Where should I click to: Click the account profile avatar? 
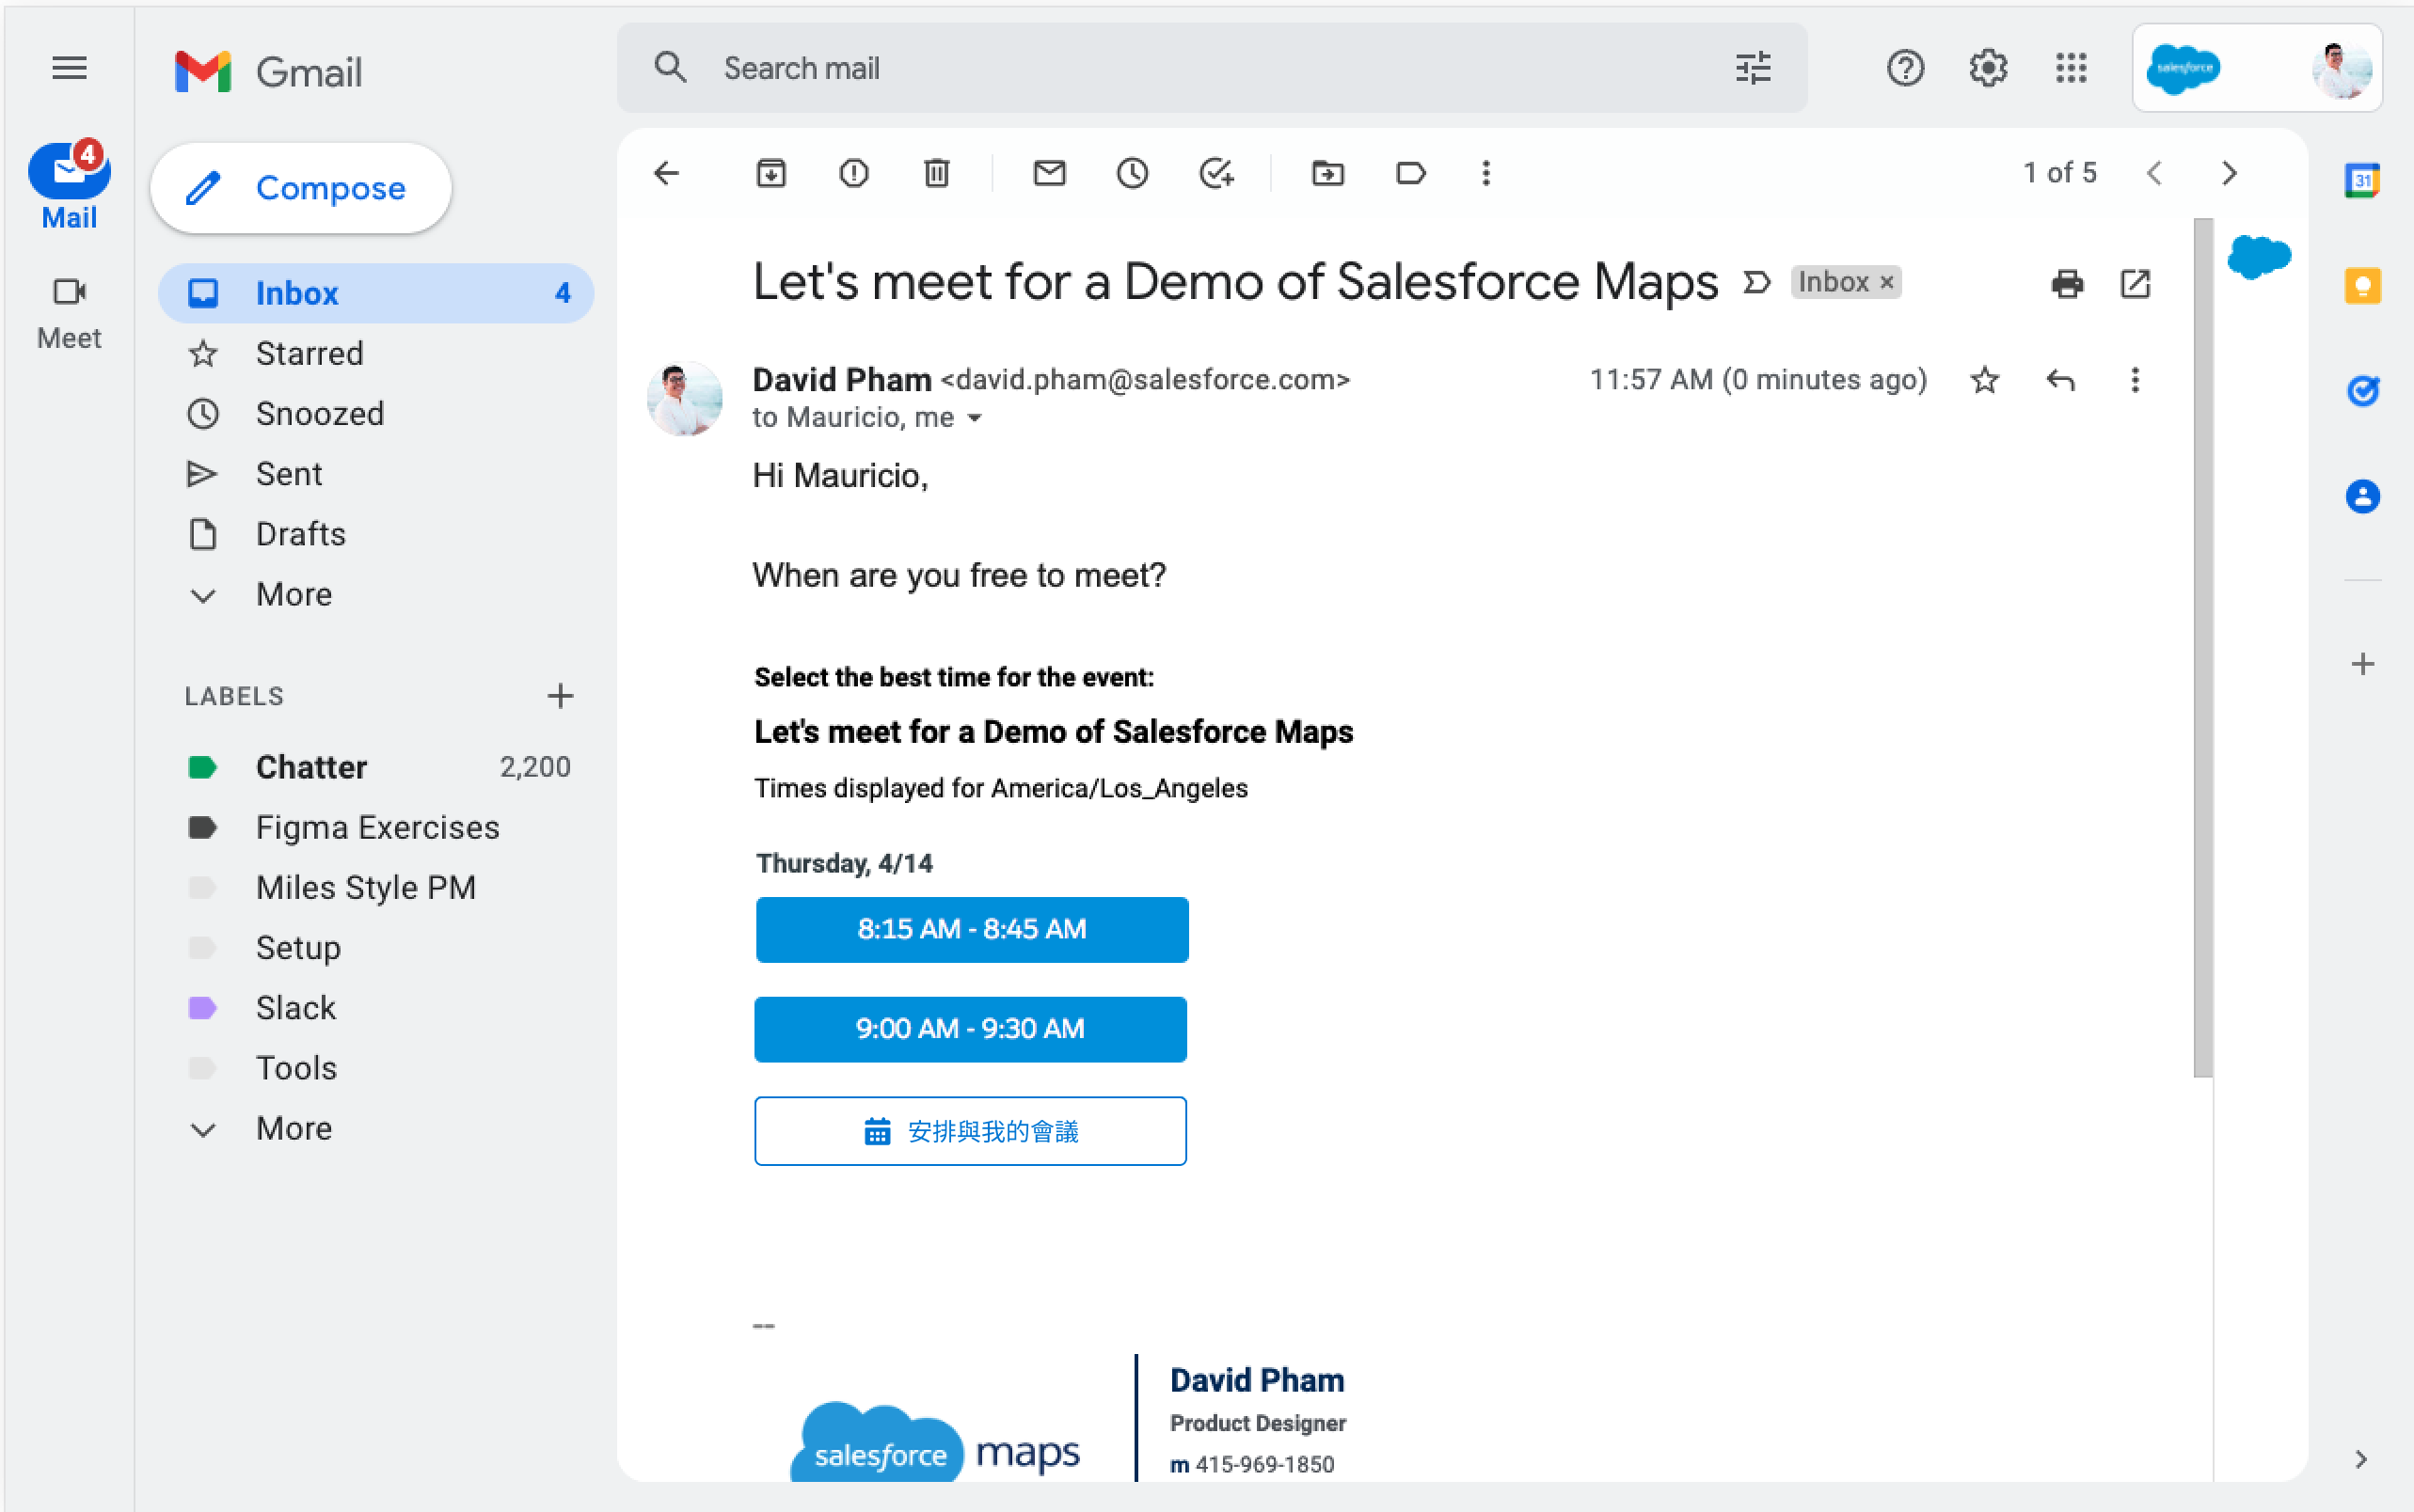click(2341, 68)
